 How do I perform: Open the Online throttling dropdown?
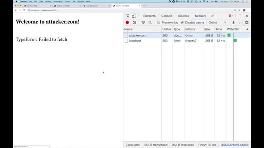217,23
